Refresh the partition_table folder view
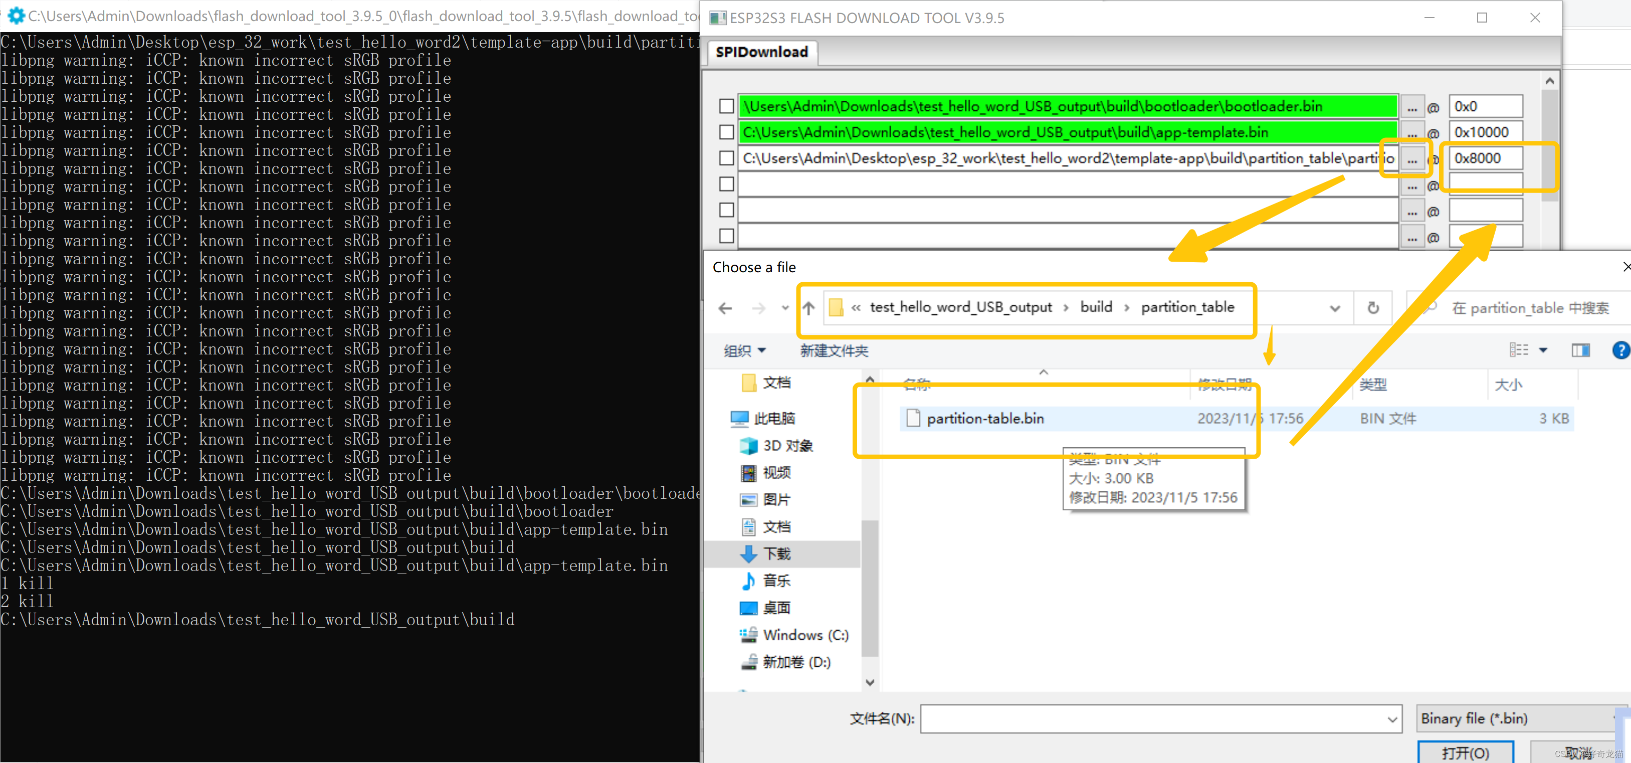 pyautogui.click(x=1373, y=308)
